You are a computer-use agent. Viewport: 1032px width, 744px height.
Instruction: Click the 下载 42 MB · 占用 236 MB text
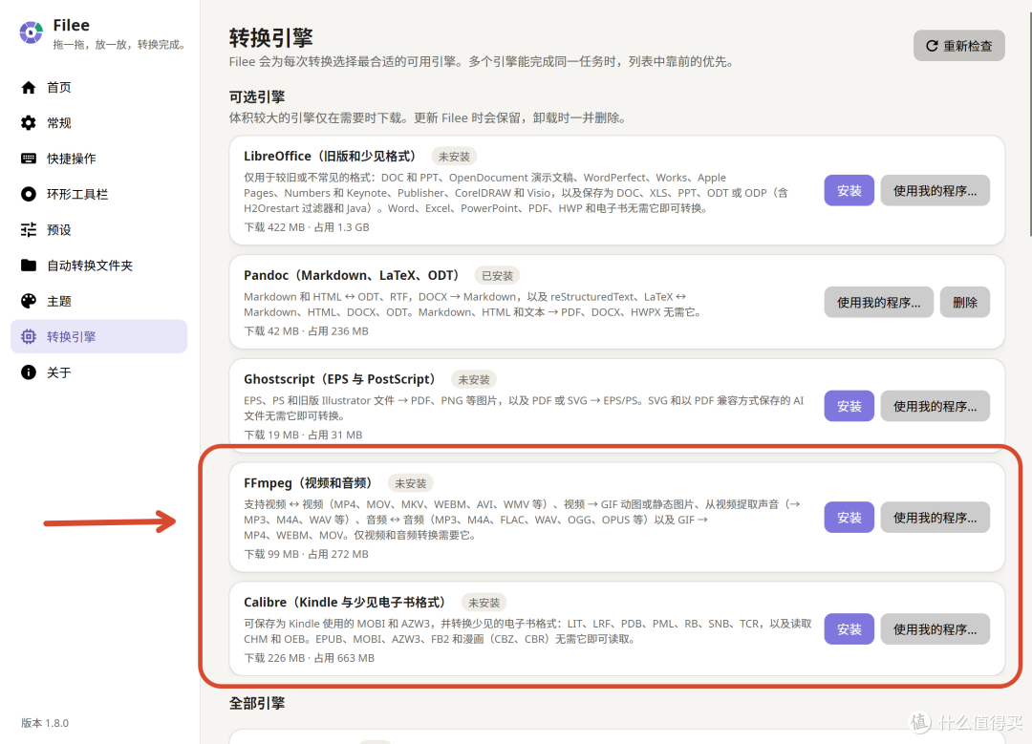[x=306, y=330]
